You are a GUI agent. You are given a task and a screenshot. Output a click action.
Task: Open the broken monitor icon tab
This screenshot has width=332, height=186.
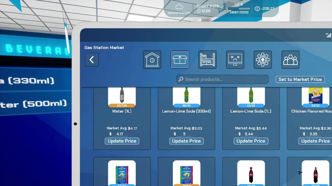pos(235,60)
